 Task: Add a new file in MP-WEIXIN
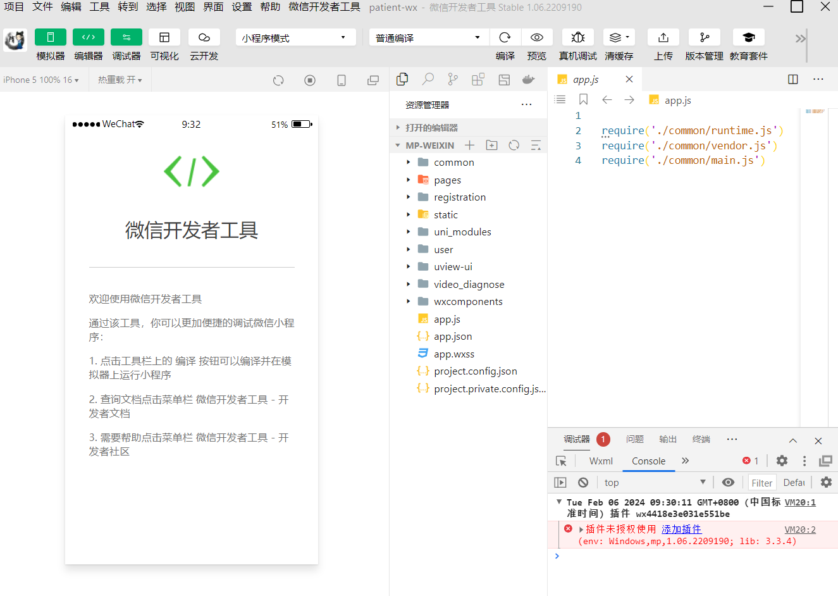469,146
